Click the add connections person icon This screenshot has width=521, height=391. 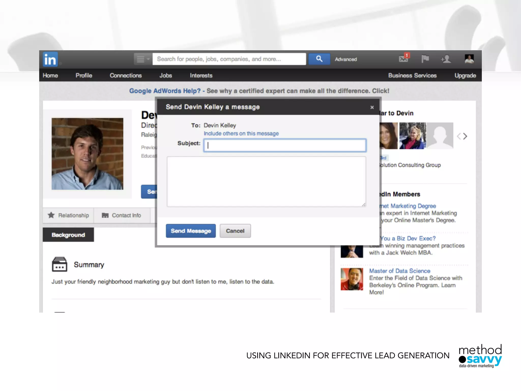point(446,59)
